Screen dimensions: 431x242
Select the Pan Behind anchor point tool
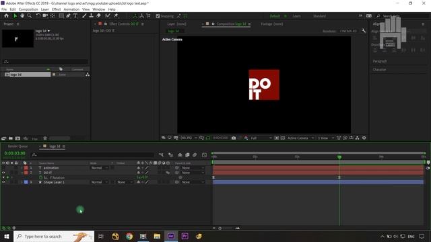(53, 16)
